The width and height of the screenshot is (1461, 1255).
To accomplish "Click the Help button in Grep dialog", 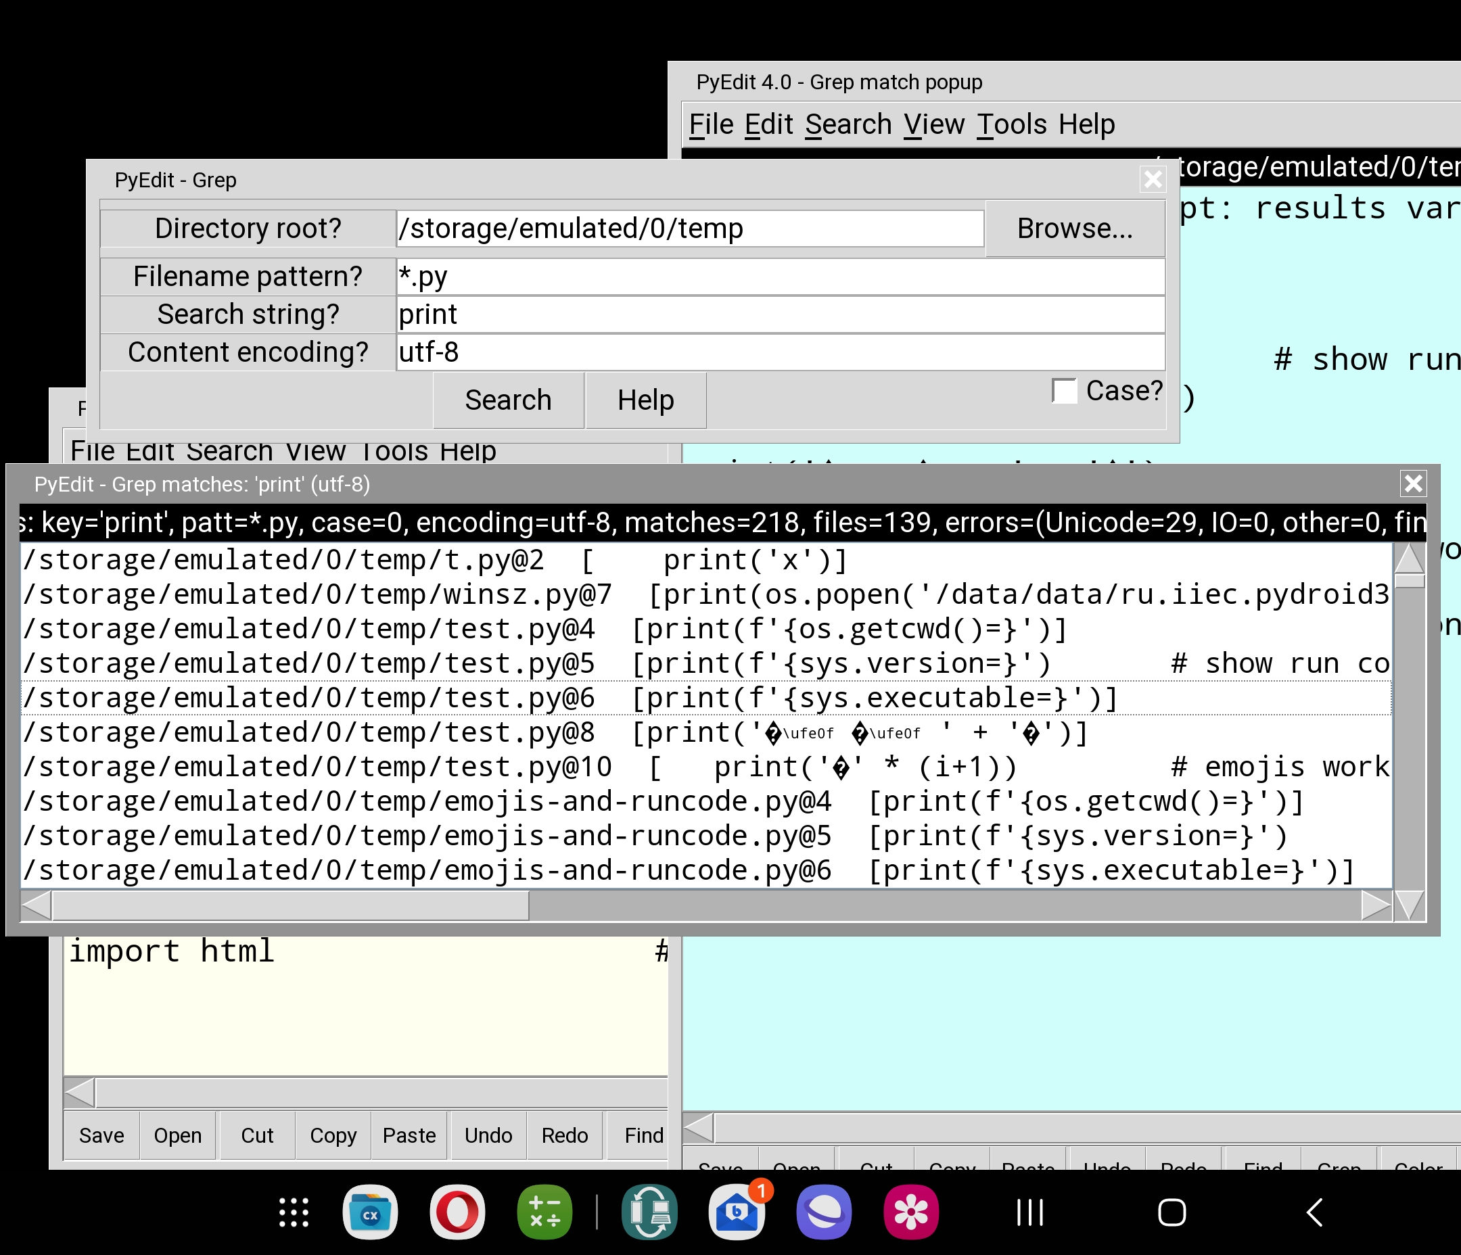I will coord(646,400).
